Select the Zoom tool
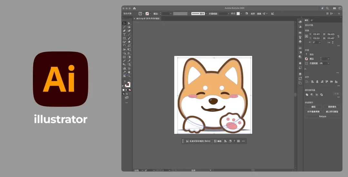The width and height of the screenshot is (348, 177). tap(129, 76)
